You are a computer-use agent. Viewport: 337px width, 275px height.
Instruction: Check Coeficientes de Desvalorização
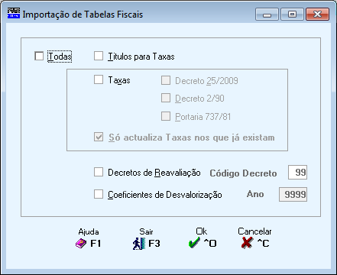pyautogui.click(x=99, y=194)
